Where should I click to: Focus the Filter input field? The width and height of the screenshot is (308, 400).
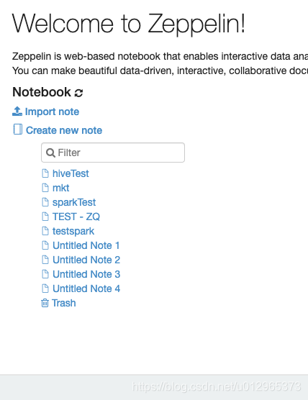[113, 153]
